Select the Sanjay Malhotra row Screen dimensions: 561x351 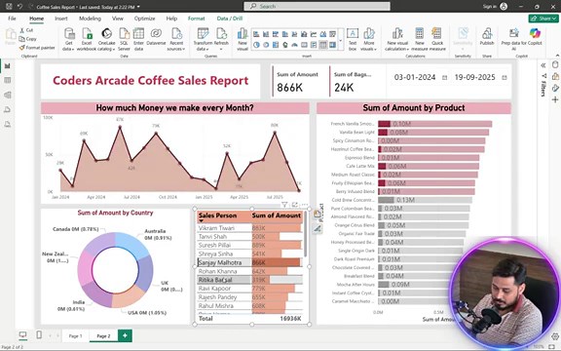coord(249,262)
